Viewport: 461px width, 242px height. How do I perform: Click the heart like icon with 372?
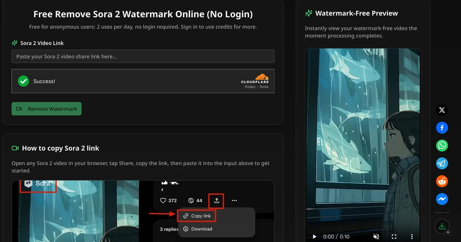pyautogui.click(x=163, y=201)
